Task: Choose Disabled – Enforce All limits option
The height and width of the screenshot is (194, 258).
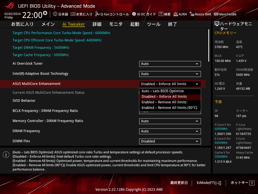Action: (170, 97)
